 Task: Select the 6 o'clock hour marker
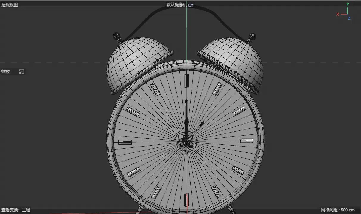pos(186,200)
